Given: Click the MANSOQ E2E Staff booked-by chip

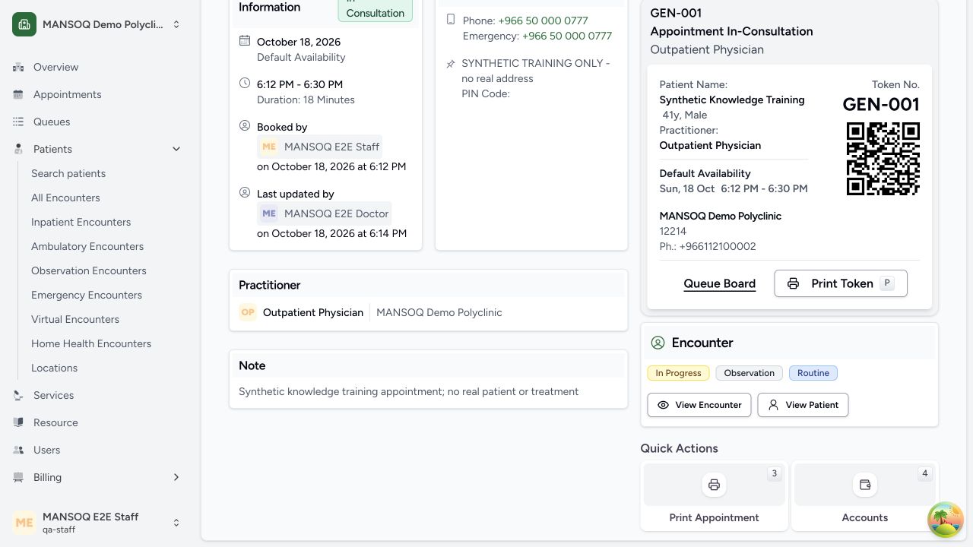Looking at the screenshot, I should pos(320,147).
